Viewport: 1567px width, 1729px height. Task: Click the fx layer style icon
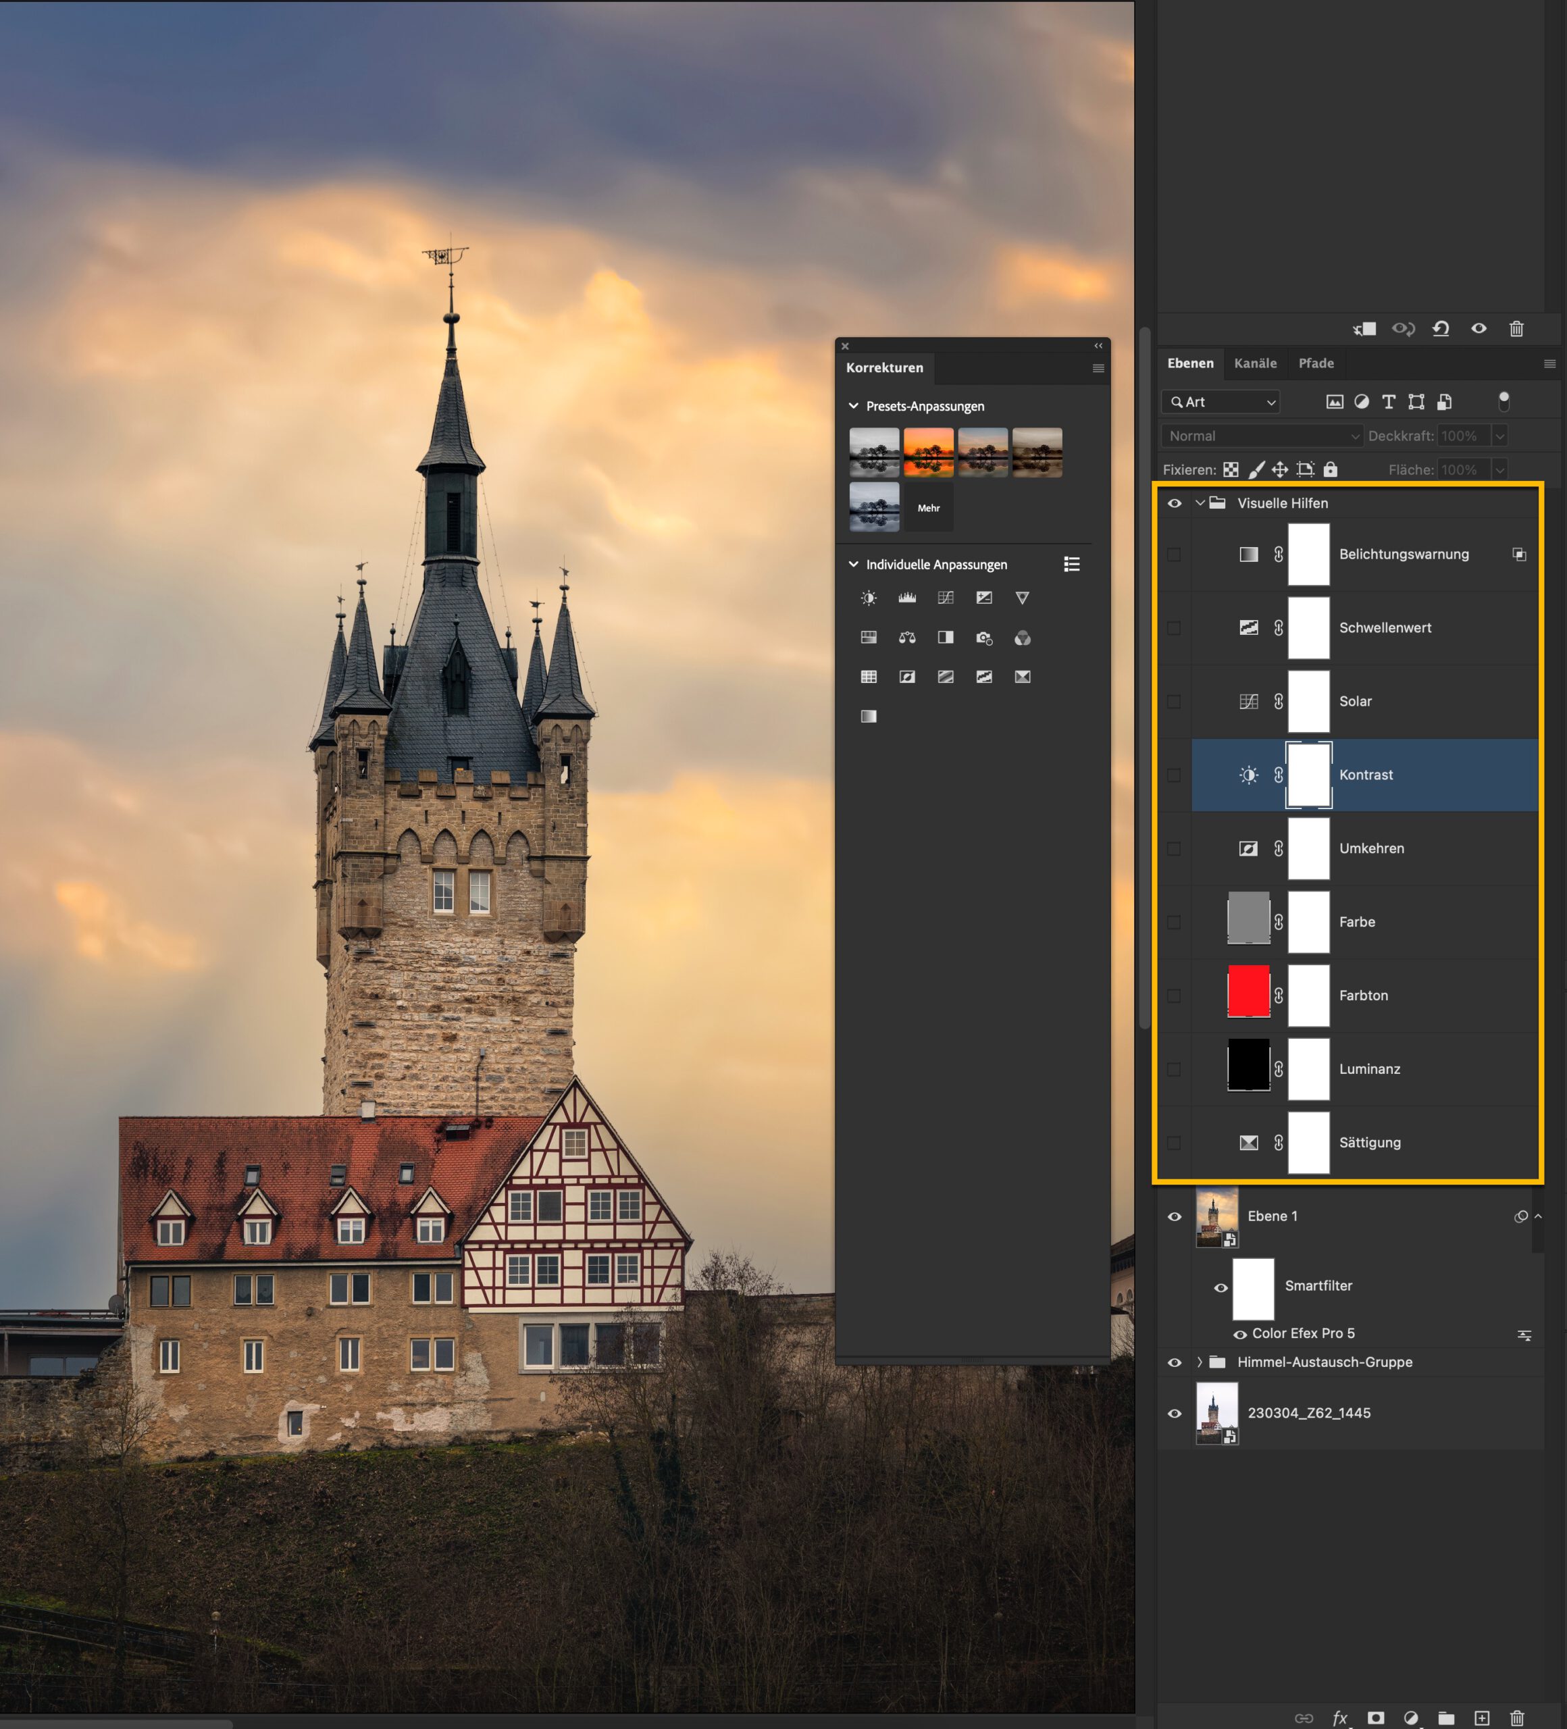[x=1339, y=1718]
